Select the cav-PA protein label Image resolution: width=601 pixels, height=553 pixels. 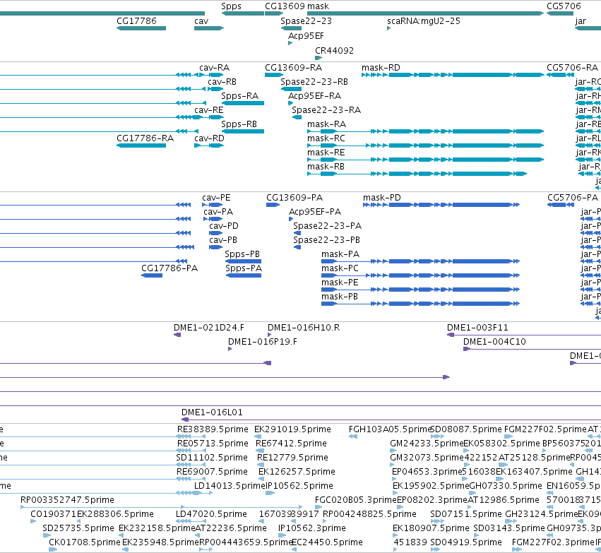[218, 212]
